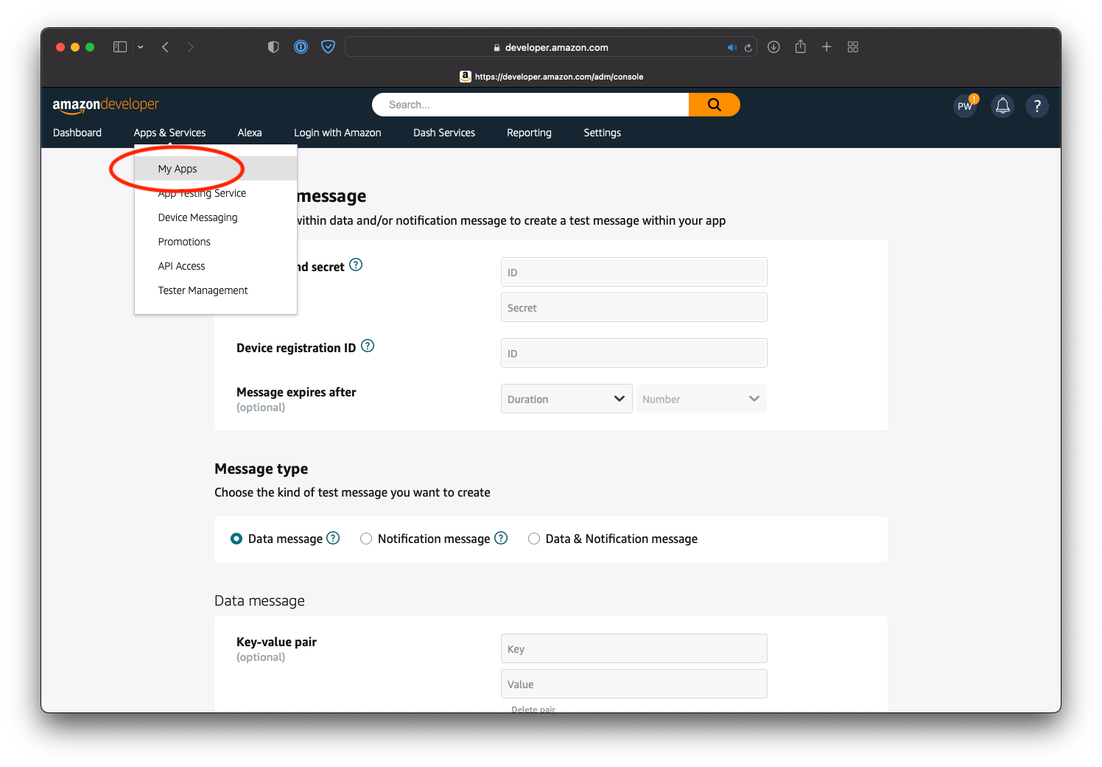Open Apps & Services menu

coord(169,133)
